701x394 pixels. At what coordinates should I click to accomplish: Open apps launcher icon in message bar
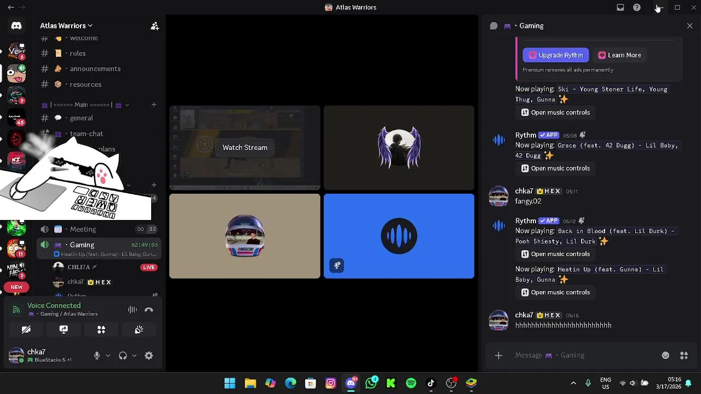684,356
